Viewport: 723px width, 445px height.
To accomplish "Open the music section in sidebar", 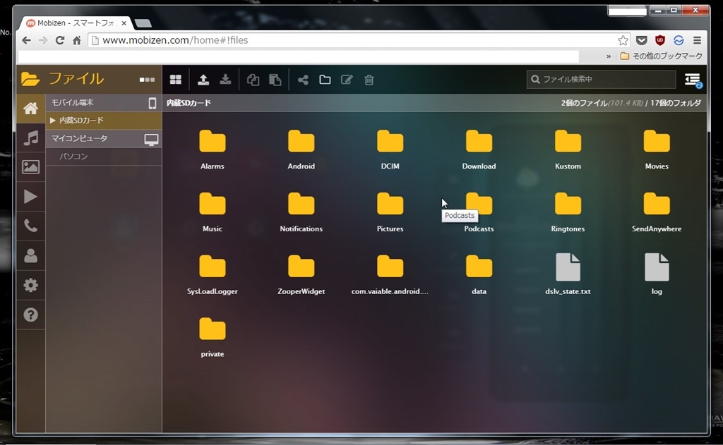I will [30, 138].
